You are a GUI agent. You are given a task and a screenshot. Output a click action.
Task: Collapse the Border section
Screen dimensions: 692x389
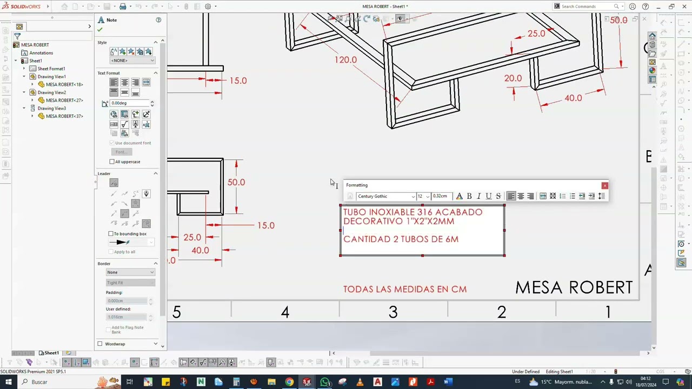[156, 264]
